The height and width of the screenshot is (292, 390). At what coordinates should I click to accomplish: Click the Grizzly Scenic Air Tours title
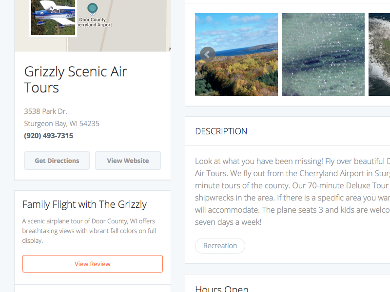click(x=76, y=79)
